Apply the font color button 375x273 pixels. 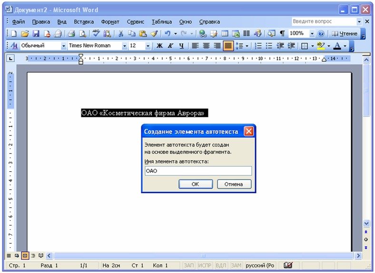[x=337, y=45]
